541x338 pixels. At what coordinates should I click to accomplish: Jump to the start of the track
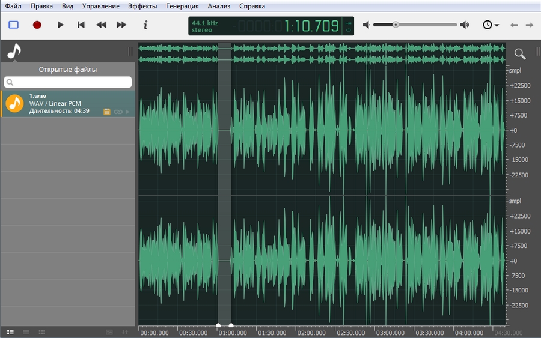81,25
